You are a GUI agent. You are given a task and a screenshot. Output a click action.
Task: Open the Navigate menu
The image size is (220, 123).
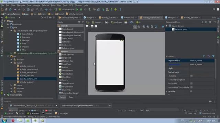tap(21, 5)
